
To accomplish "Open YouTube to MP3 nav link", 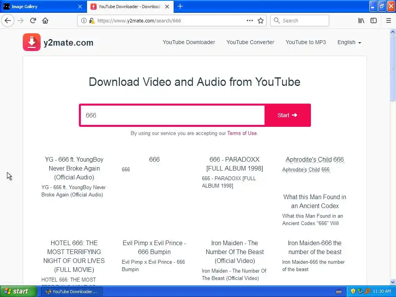I will [x=306, y=42].
